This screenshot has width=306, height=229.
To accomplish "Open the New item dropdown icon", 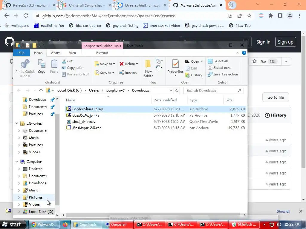I will coord(159,61).
